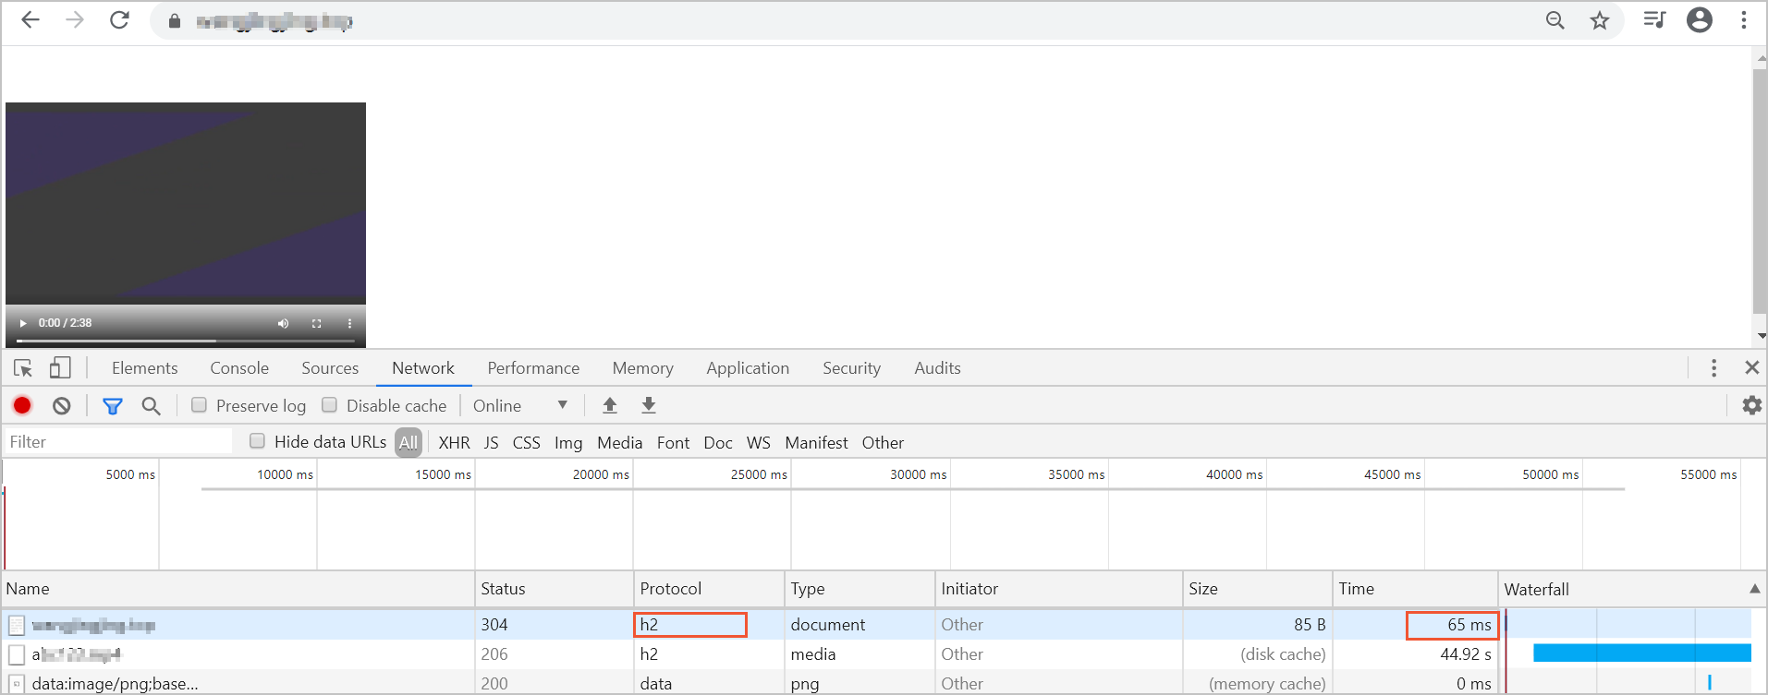Sort requests by Type column
The height and width of the screenshot is (695, 1768).
coord(860,589)
